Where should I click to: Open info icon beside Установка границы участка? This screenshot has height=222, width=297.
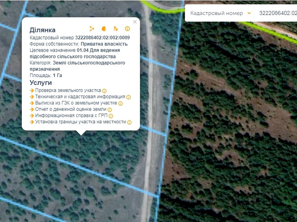[129, 122]
